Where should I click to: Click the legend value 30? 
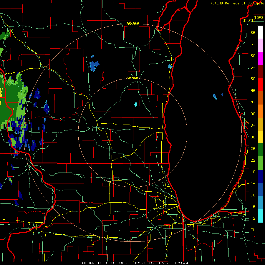point(253,137)
